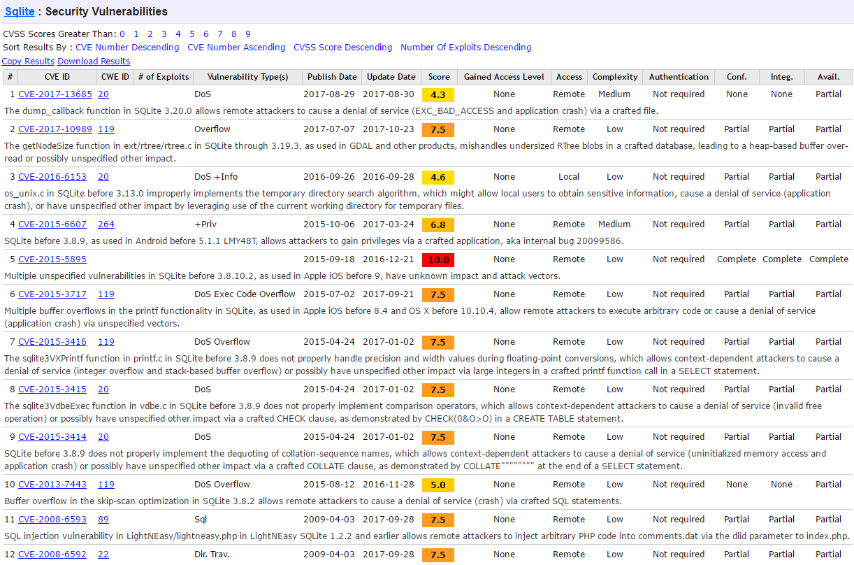Open CWE 20 link in CVE-2017-13685 row

[x=103, y=94]
